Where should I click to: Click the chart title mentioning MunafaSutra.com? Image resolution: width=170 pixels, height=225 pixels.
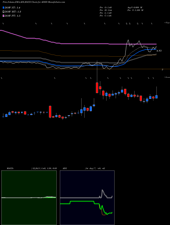point(34,2)
